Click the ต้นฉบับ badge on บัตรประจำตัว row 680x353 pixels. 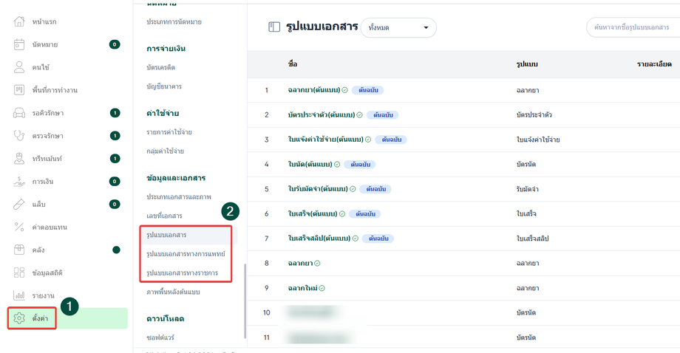[x=382, y=115]
